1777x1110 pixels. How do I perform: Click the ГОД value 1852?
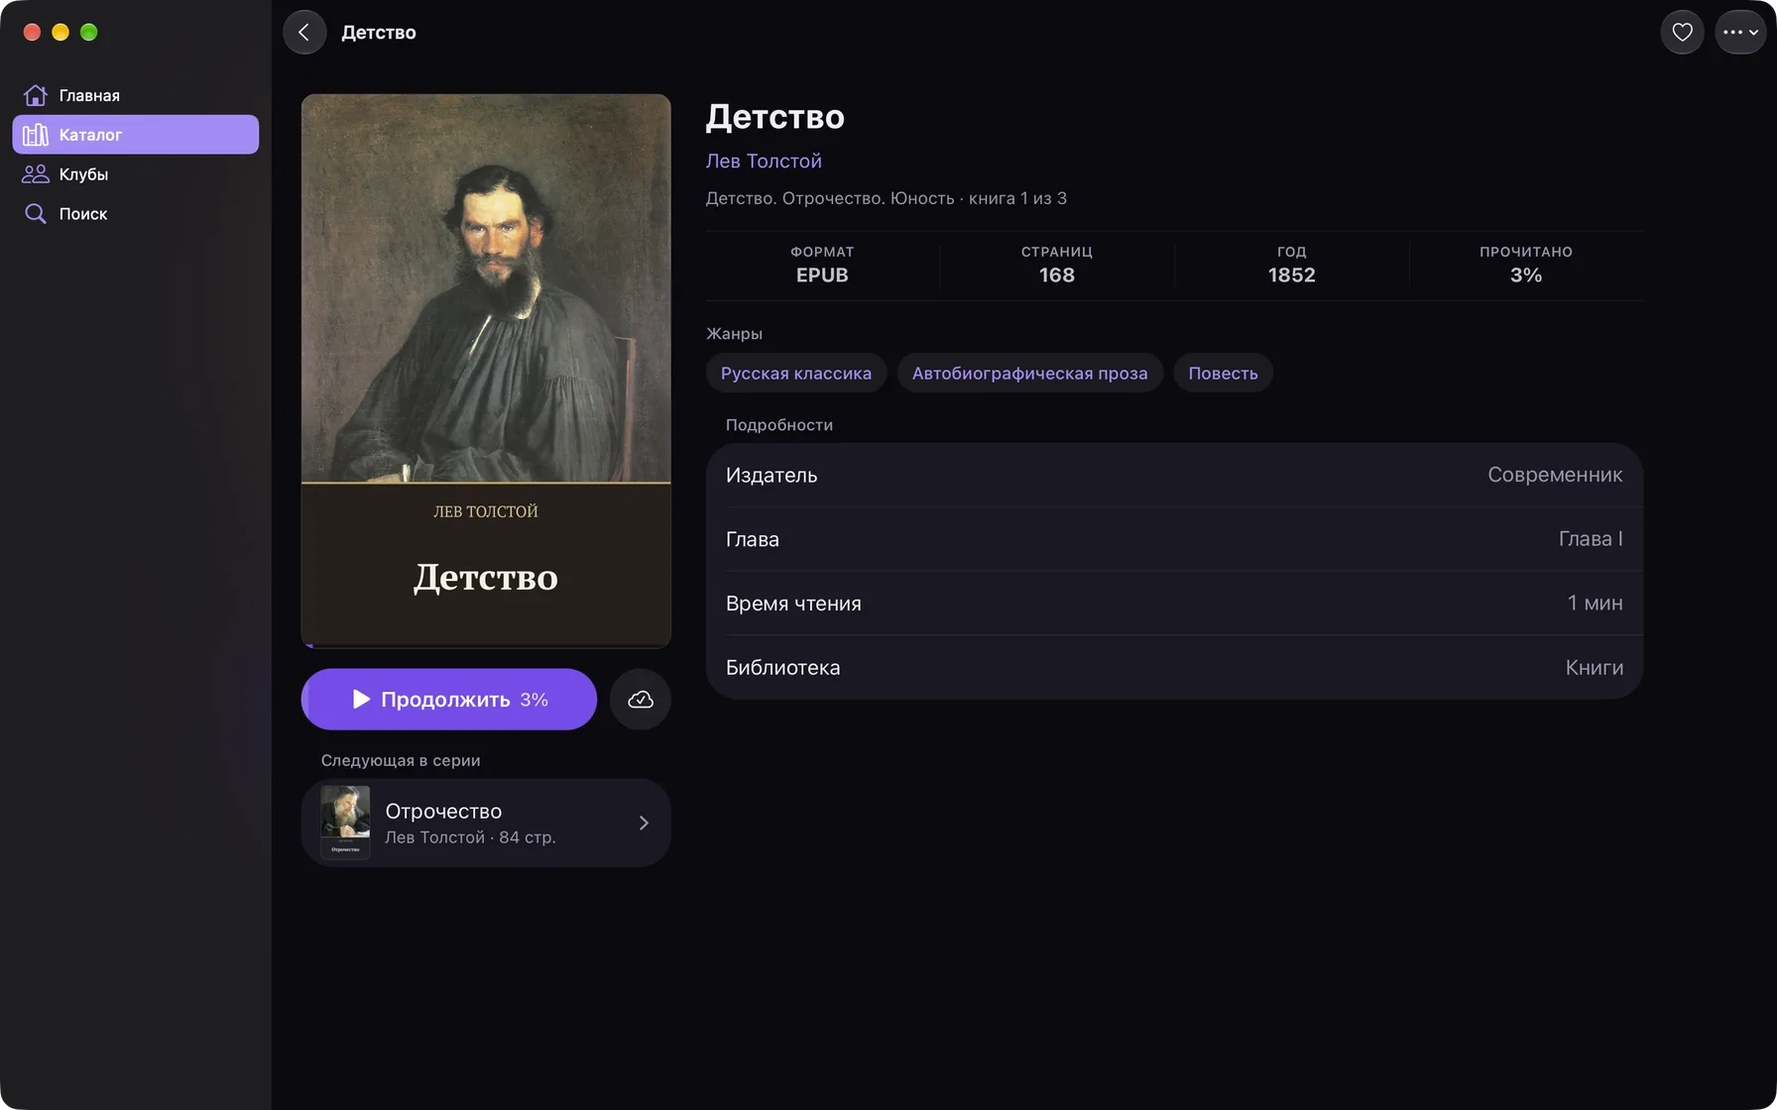click(1292, 276)
